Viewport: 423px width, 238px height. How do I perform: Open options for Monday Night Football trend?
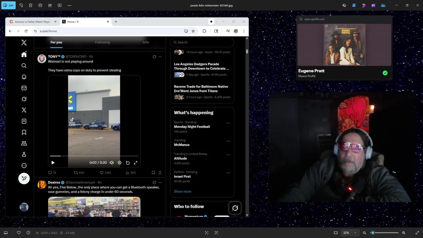(x=228, y=123)
